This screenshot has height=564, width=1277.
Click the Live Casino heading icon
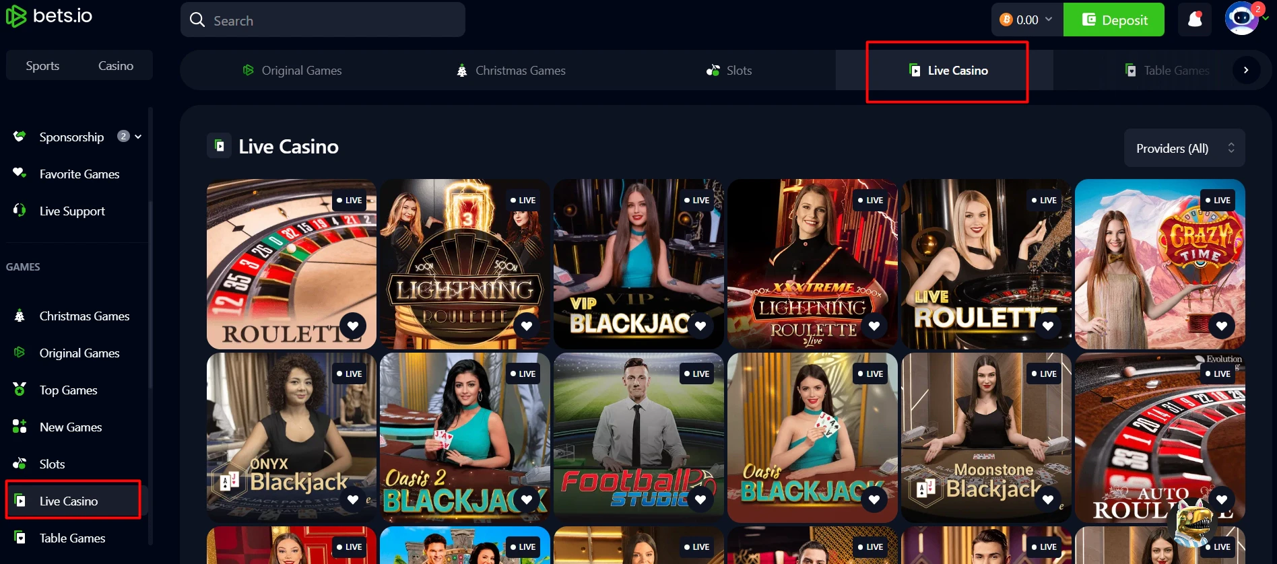tap(219, 146)
